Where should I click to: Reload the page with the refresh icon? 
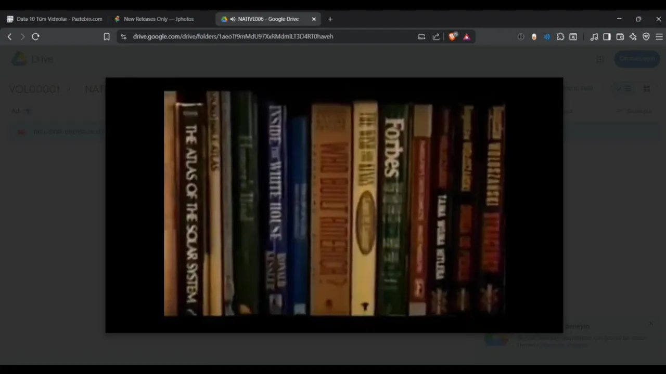tap(35, 36)
